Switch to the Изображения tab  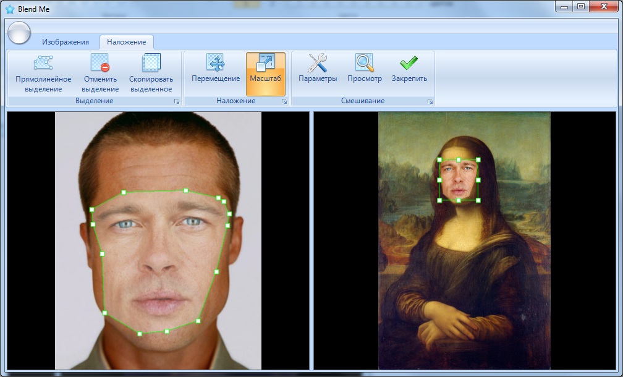66,42
